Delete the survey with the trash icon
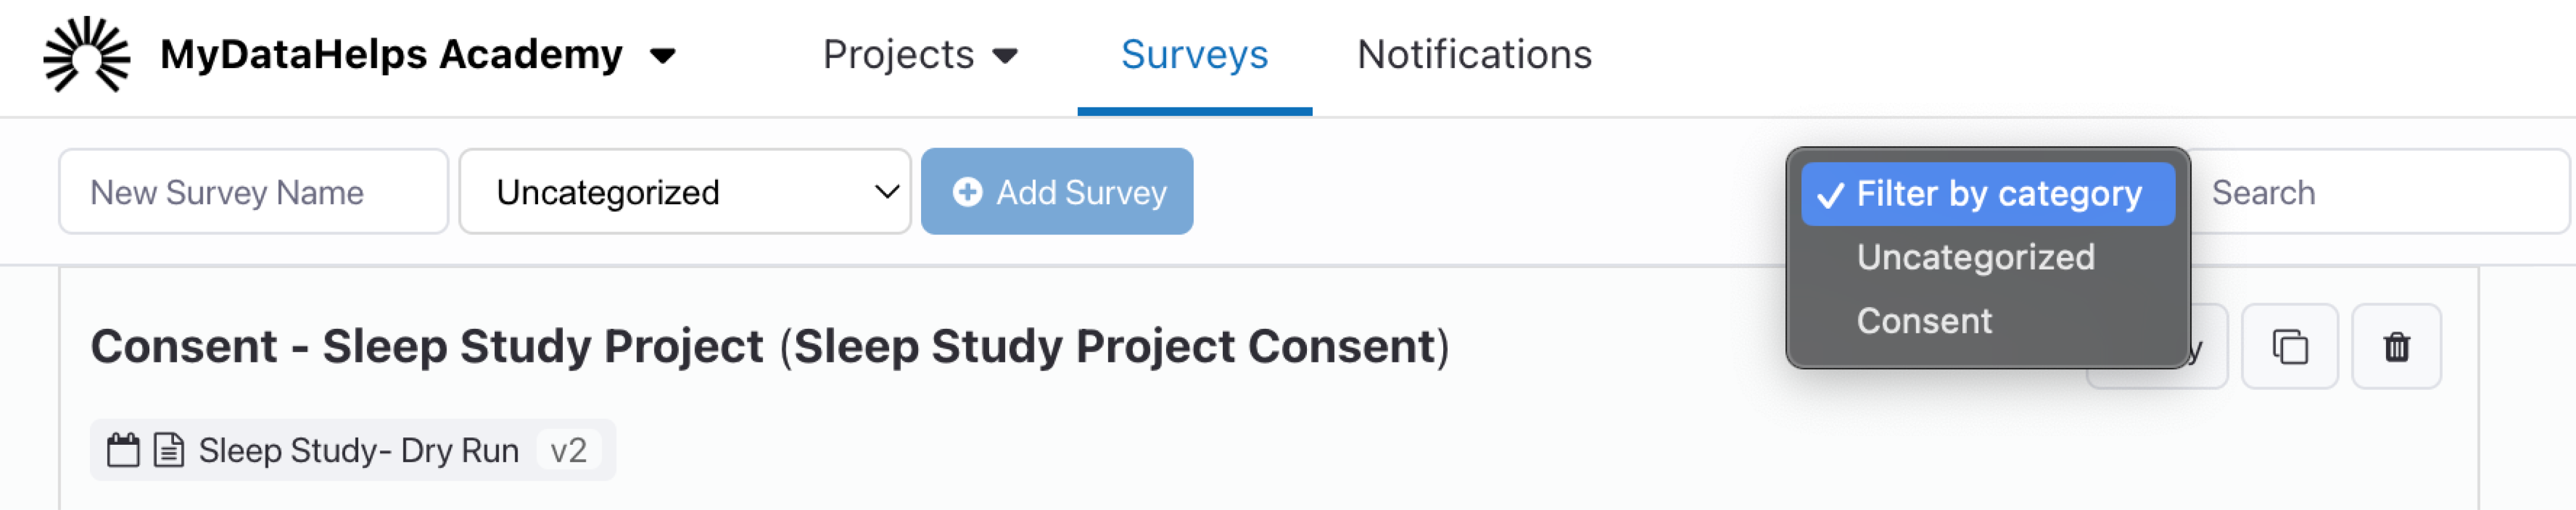Image resolution: width=2576 pixels, height=510 pixels. (2396, 347)
